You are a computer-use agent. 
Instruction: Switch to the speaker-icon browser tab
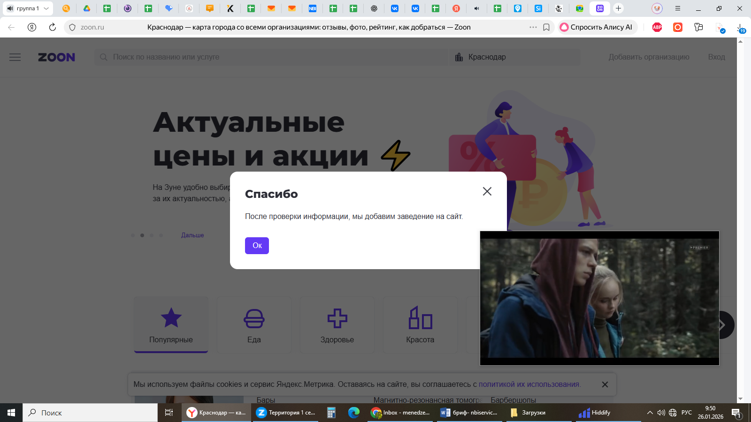pos(477,8)
